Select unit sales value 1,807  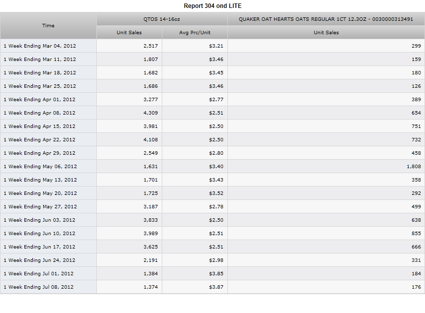click(151, 60)
